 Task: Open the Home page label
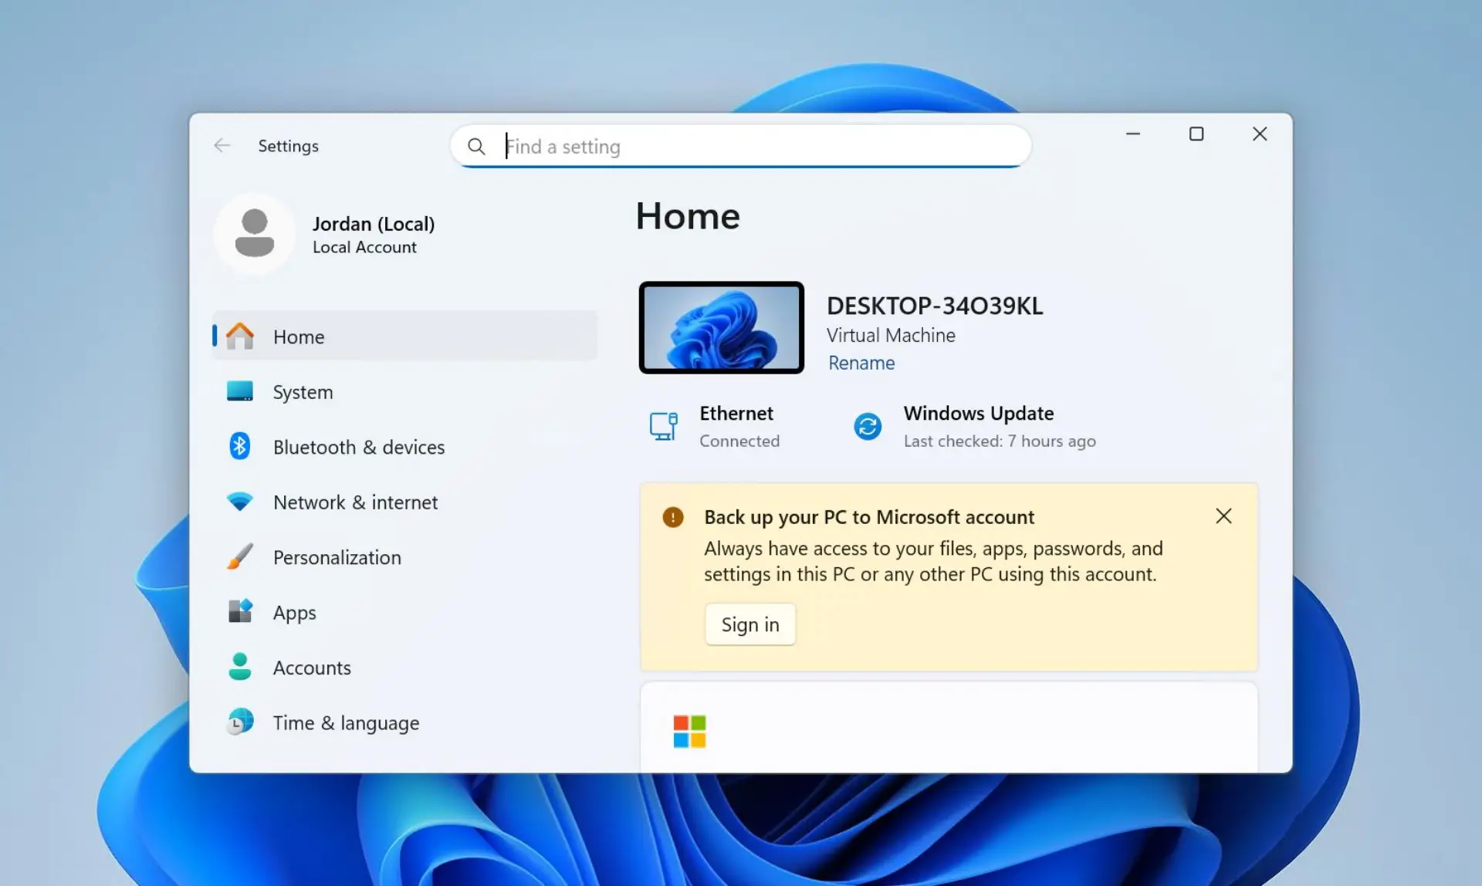299,337
